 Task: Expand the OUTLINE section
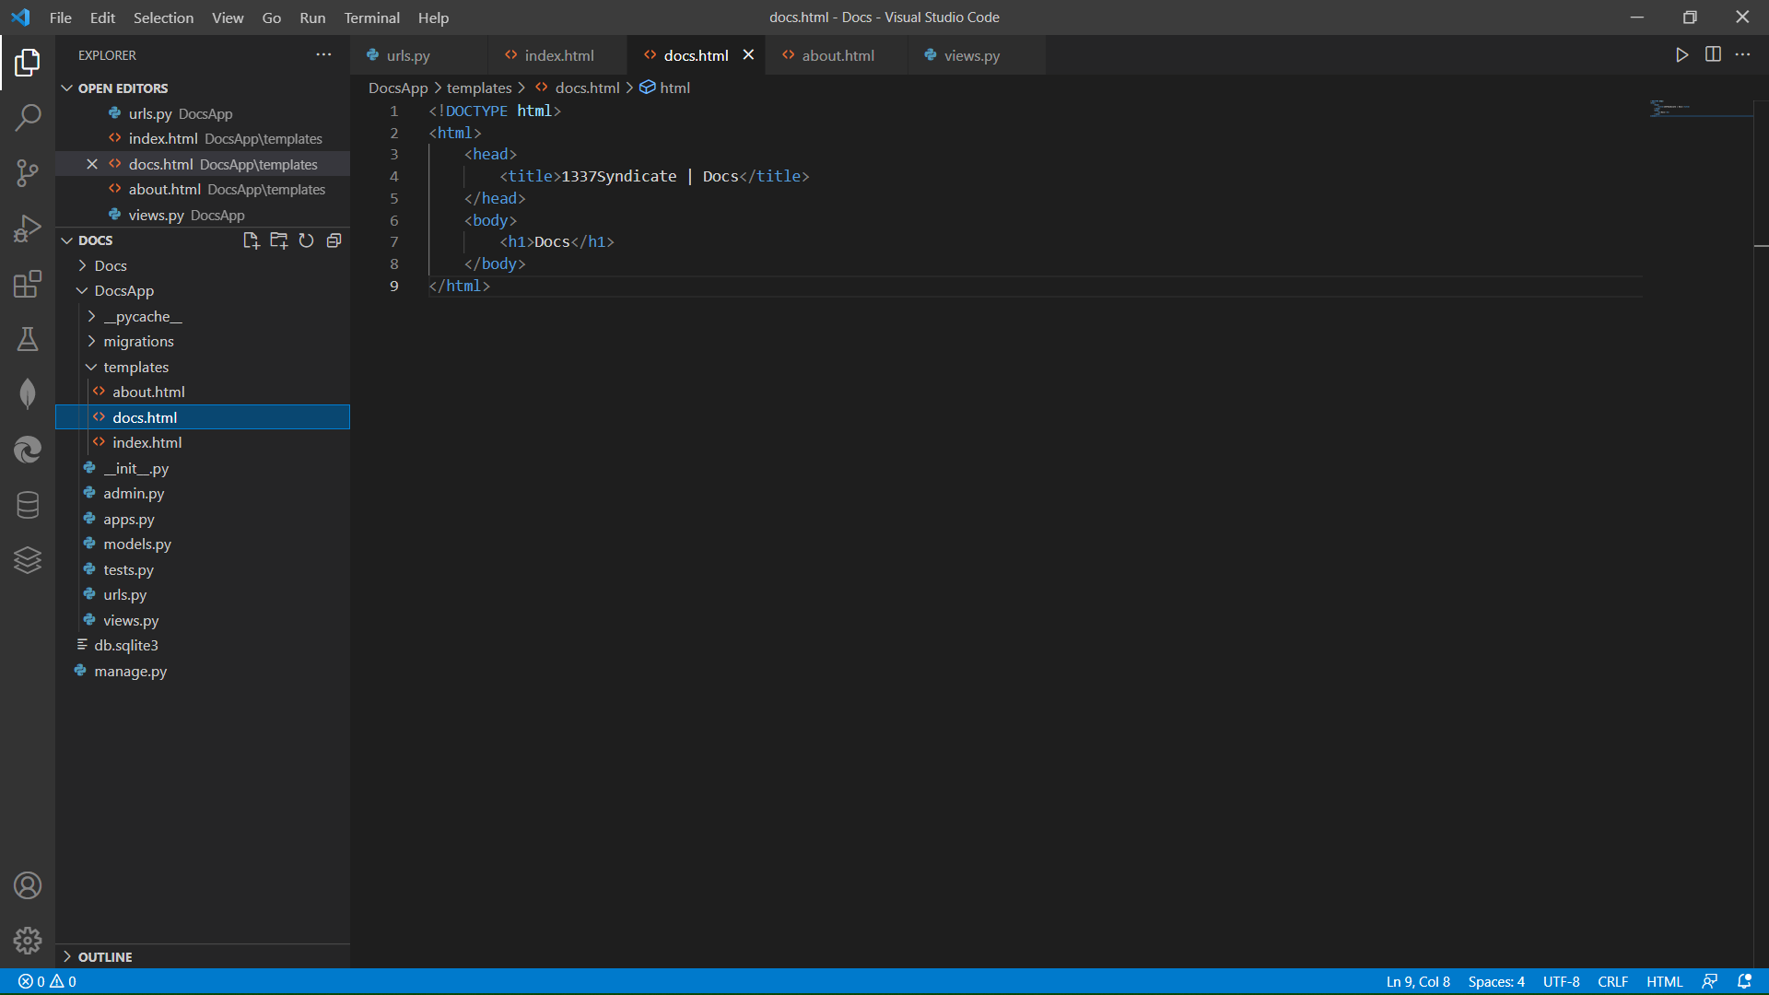(104, 956)
